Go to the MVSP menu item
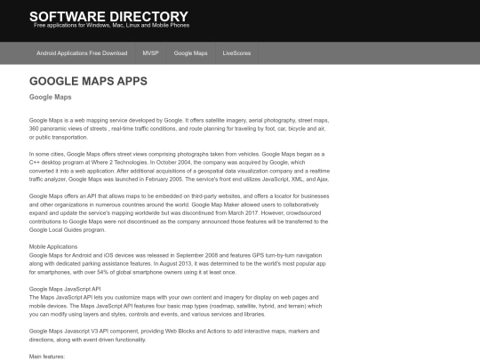This screenshot has width=480, height=360. pyautogui.click(x=150, y=53)
